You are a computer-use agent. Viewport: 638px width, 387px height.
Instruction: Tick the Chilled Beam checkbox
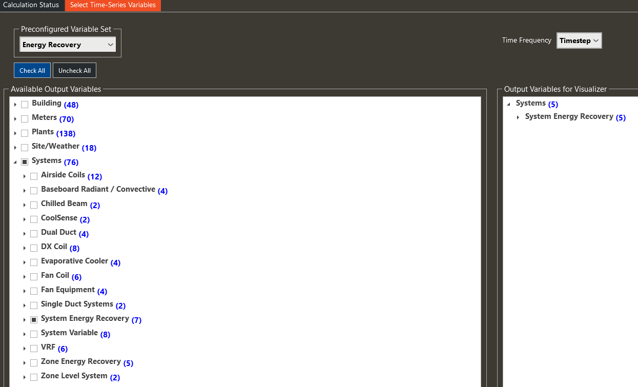(x=34, y=205)
